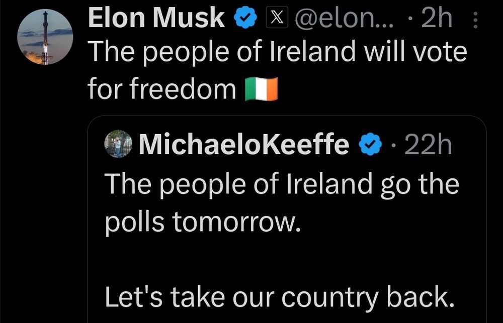Click the Elon Musk display name
Image resolution: width=503 pixels, height=323 pixels.
pyautogui.click(x=156, y=18)
